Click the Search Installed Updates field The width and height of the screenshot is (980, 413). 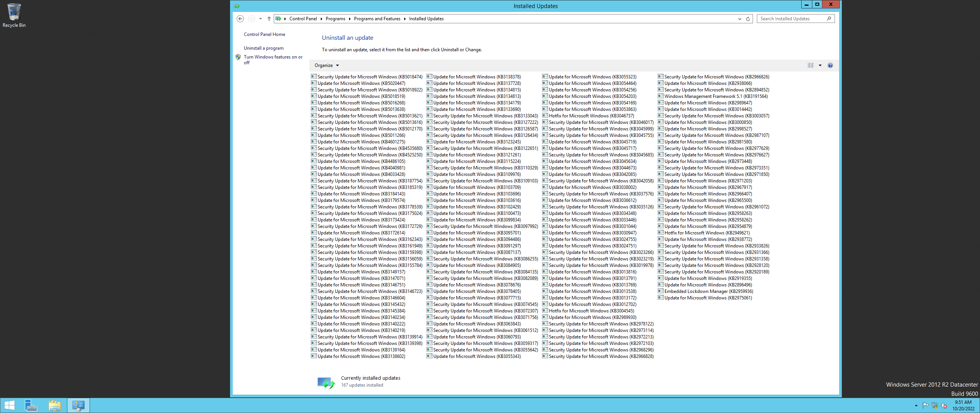[x=792, y=18]
